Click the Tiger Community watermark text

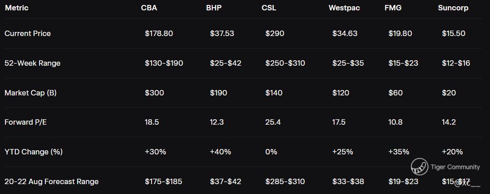(455, 167)
